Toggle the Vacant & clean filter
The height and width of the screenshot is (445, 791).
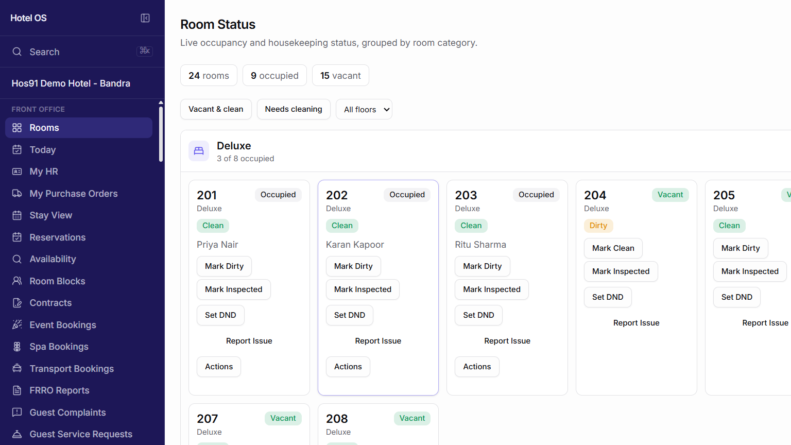click(216, 109)
